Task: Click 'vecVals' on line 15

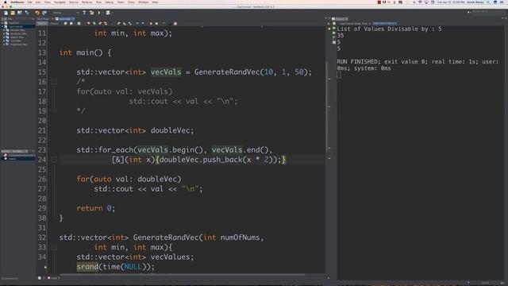Action: [x=166, y=72]
